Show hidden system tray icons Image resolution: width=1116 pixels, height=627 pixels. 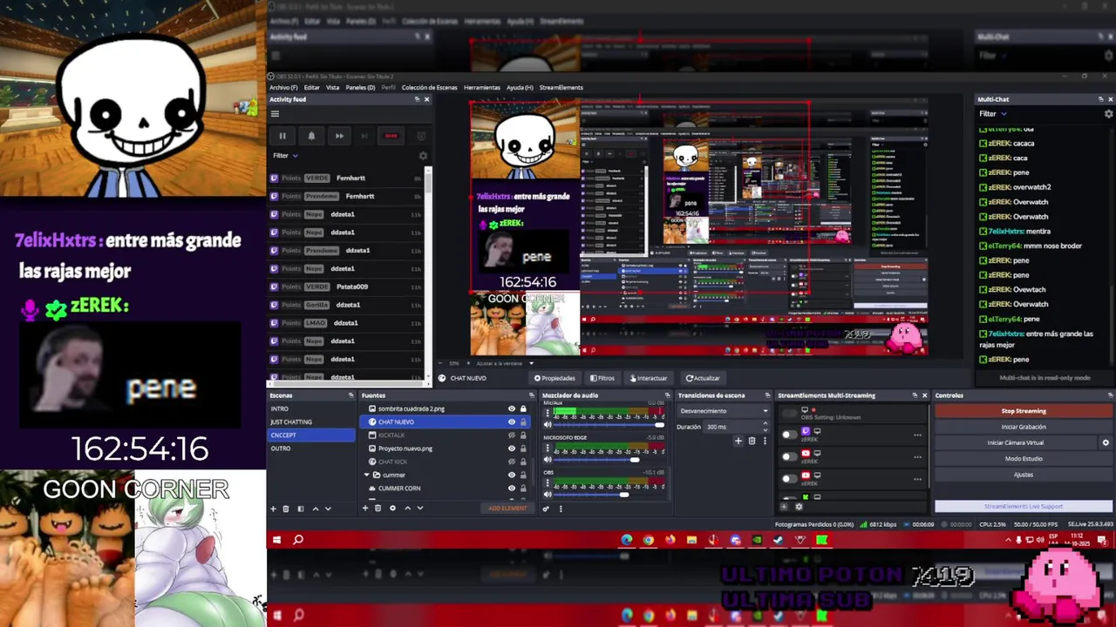click(x=1008, y=540)
